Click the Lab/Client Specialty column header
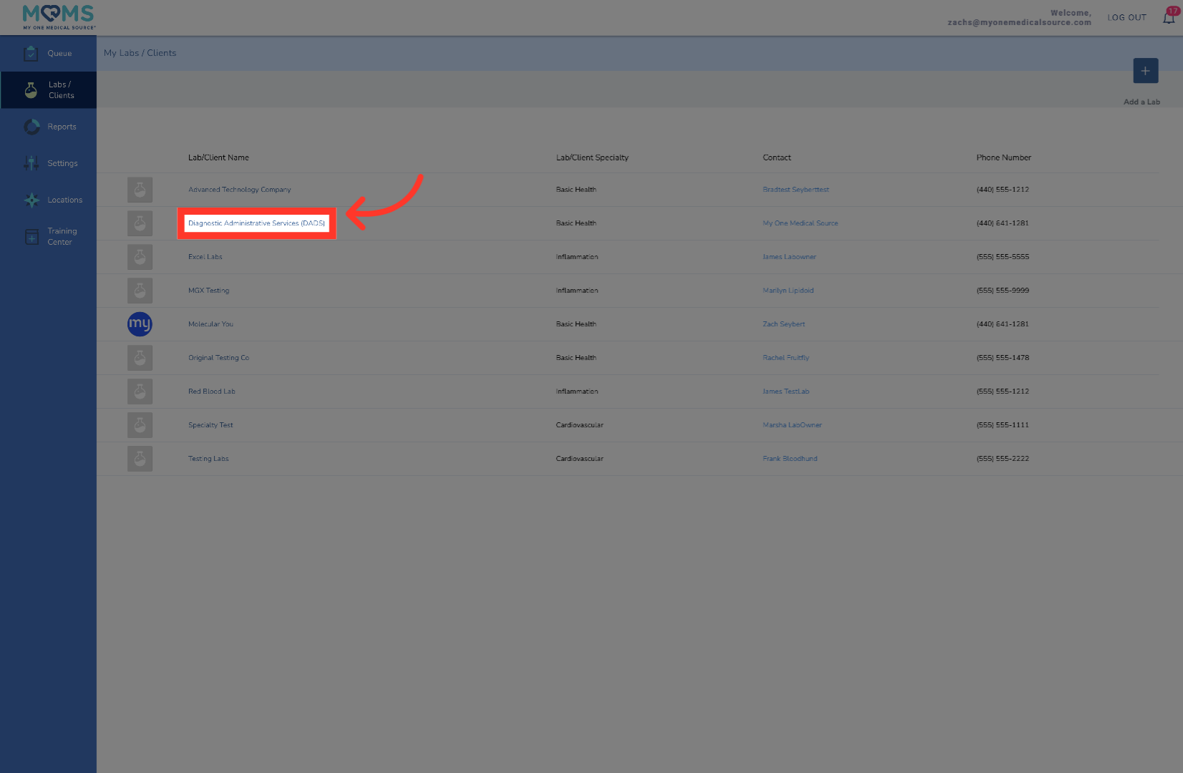 (592, 157)
